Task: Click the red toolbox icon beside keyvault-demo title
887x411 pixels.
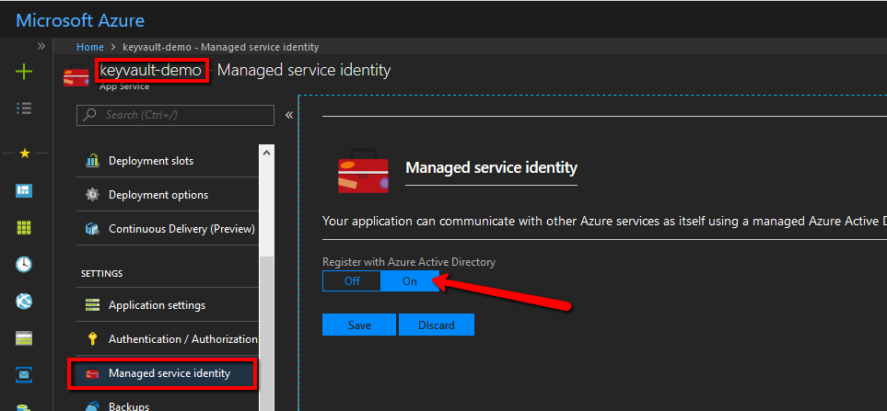Action: tap(76, 77)
